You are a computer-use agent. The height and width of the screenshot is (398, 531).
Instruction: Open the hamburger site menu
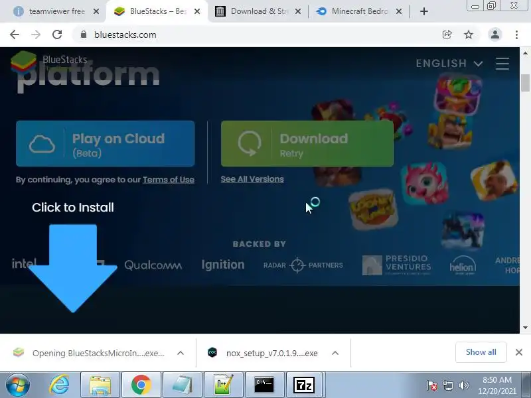(502, 64)
